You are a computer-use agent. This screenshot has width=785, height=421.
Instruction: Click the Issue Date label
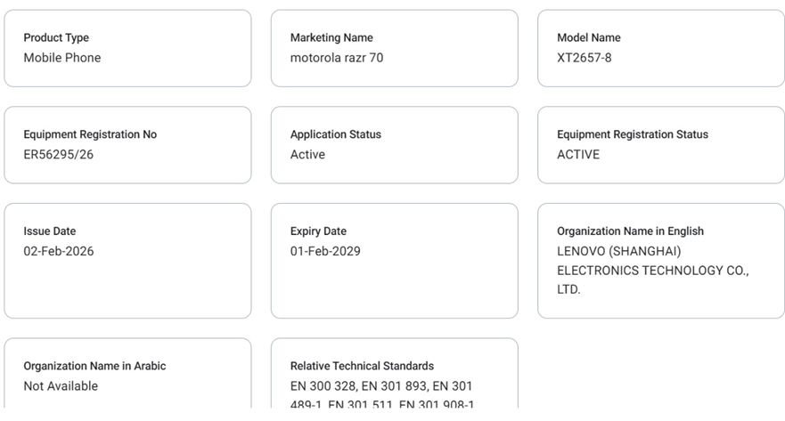tap(50, 231)
